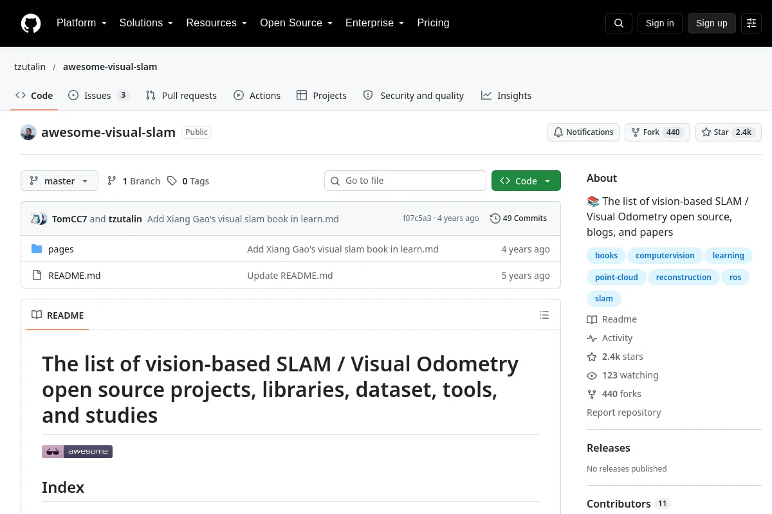This screenshot has width=772, height=514.
Task: Expand the Solutions menu
Action: click(147, 23)
